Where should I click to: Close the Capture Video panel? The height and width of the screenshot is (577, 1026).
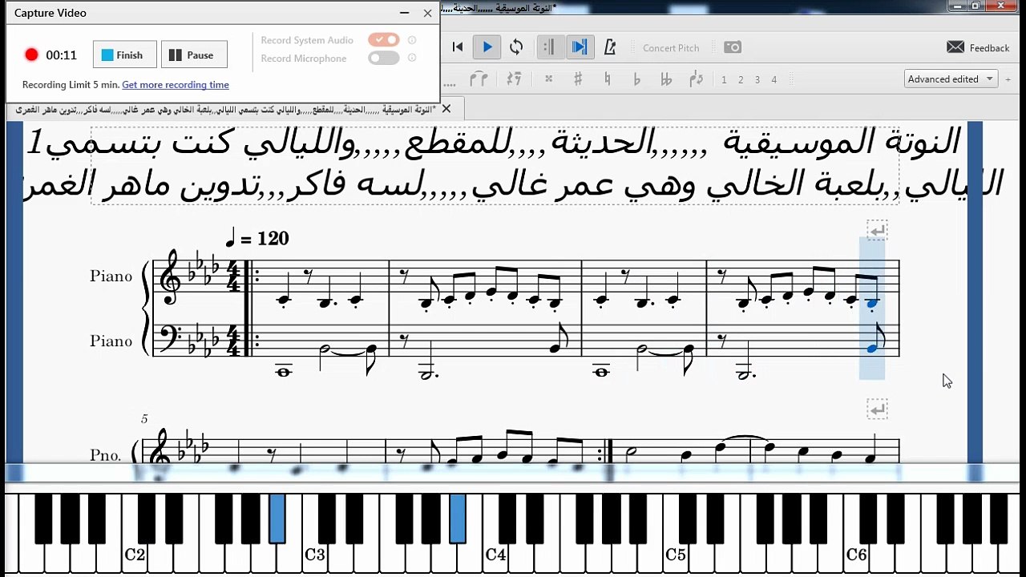(427, 13)
